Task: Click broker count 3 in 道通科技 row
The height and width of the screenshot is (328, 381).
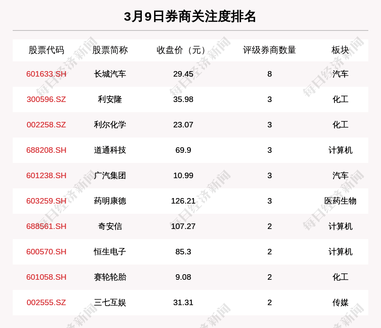Action: [x=270, y=150]
